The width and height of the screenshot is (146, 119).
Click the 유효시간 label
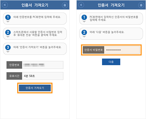point(14,76)
